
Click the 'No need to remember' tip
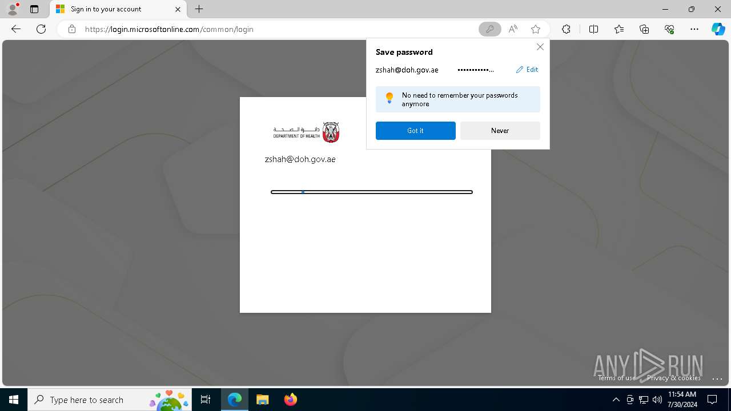[458, 99]
